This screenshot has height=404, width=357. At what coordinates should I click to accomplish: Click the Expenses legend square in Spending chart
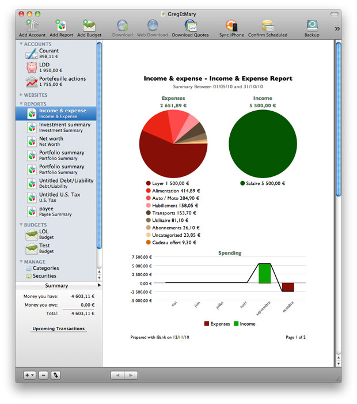click(x=207, y=324)
